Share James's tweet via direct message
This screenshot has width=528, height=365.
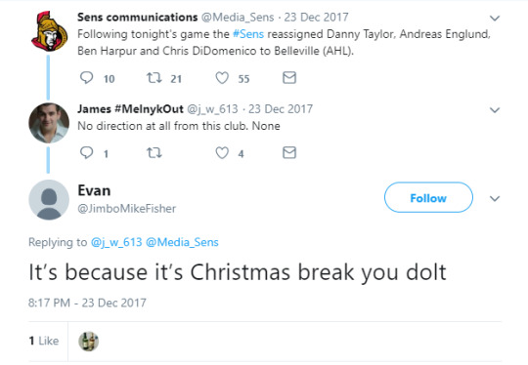[x=289, y=152]
